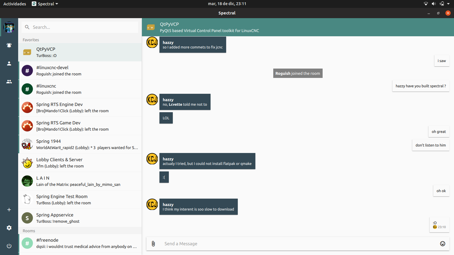The image size is (454, 255).
Task: Click Lobby Clients & Server avatar
Action: (27, 163)
